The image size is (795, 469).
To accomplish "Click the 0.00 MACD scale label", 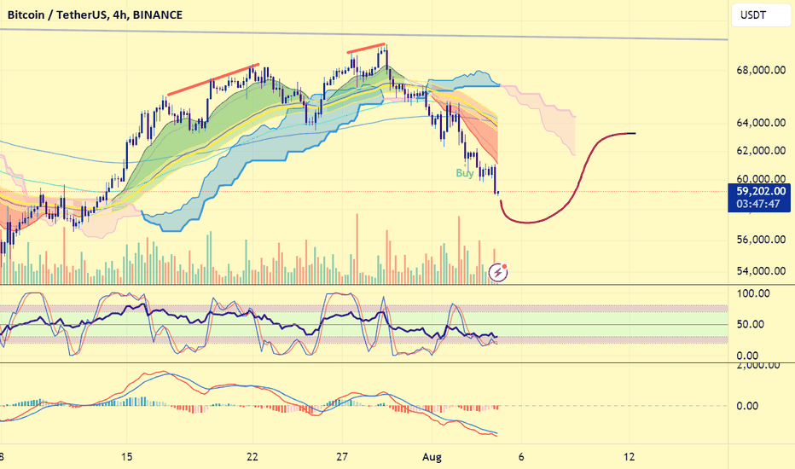I will pos(747,406).
